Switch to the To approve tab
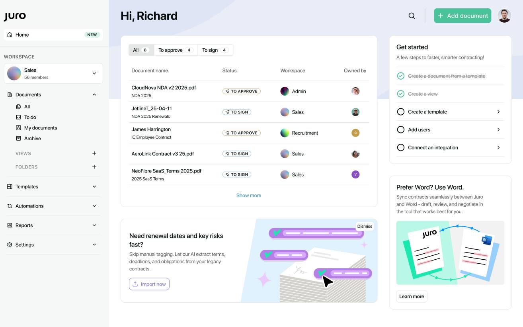The height and width of the screenshot is (327, 523). click(176, 50)
